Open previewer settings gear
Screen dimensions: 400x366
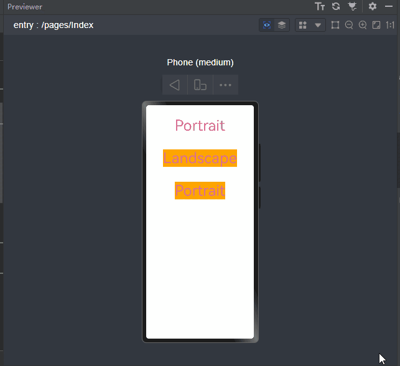pos(373,6)
